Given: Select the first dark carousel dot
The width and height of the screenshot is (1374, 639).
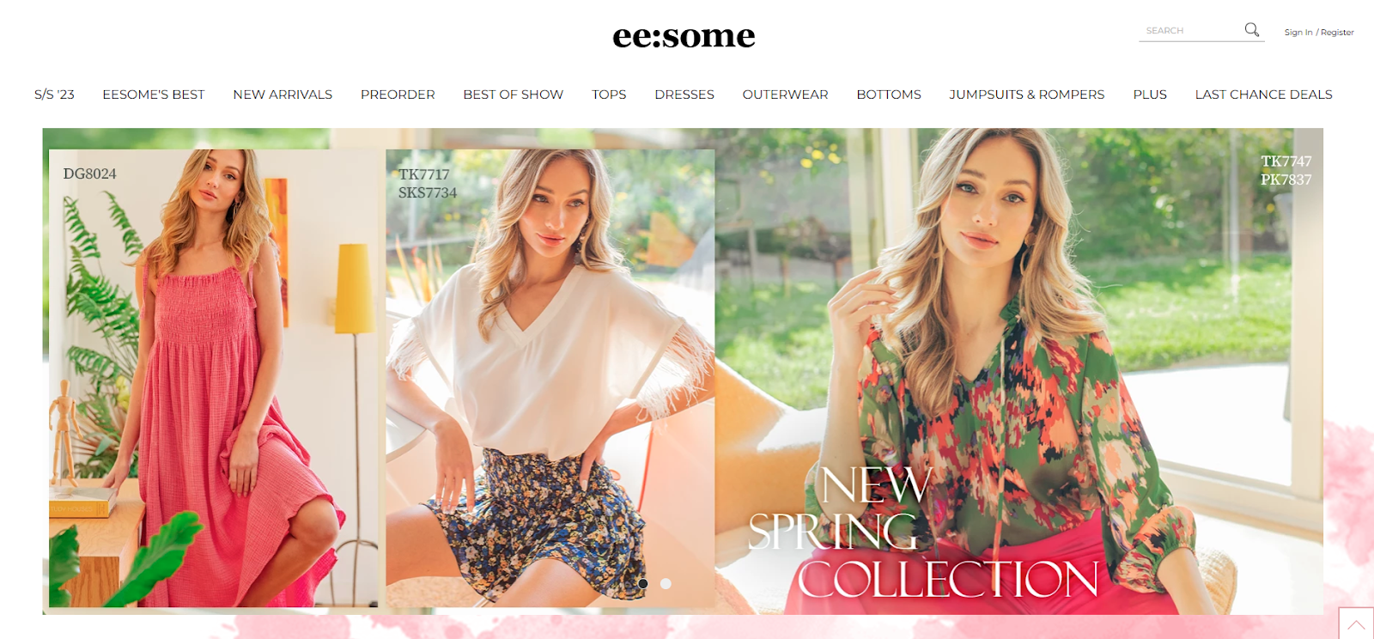Looking at the screenshot, I should (643, 583).
